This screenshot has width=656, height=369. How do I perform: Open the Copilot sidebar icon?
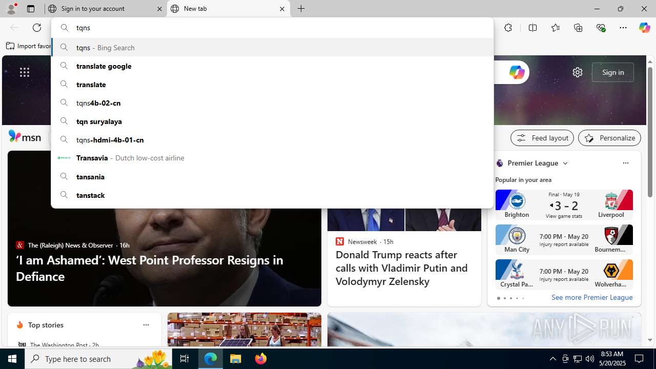(644, 28)
